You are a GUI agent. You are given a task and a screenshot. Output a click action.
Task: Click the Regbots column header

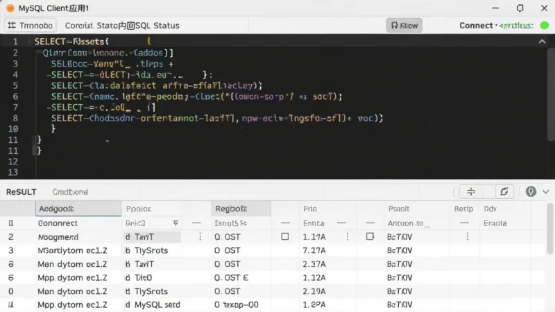[x=241, y=209]
